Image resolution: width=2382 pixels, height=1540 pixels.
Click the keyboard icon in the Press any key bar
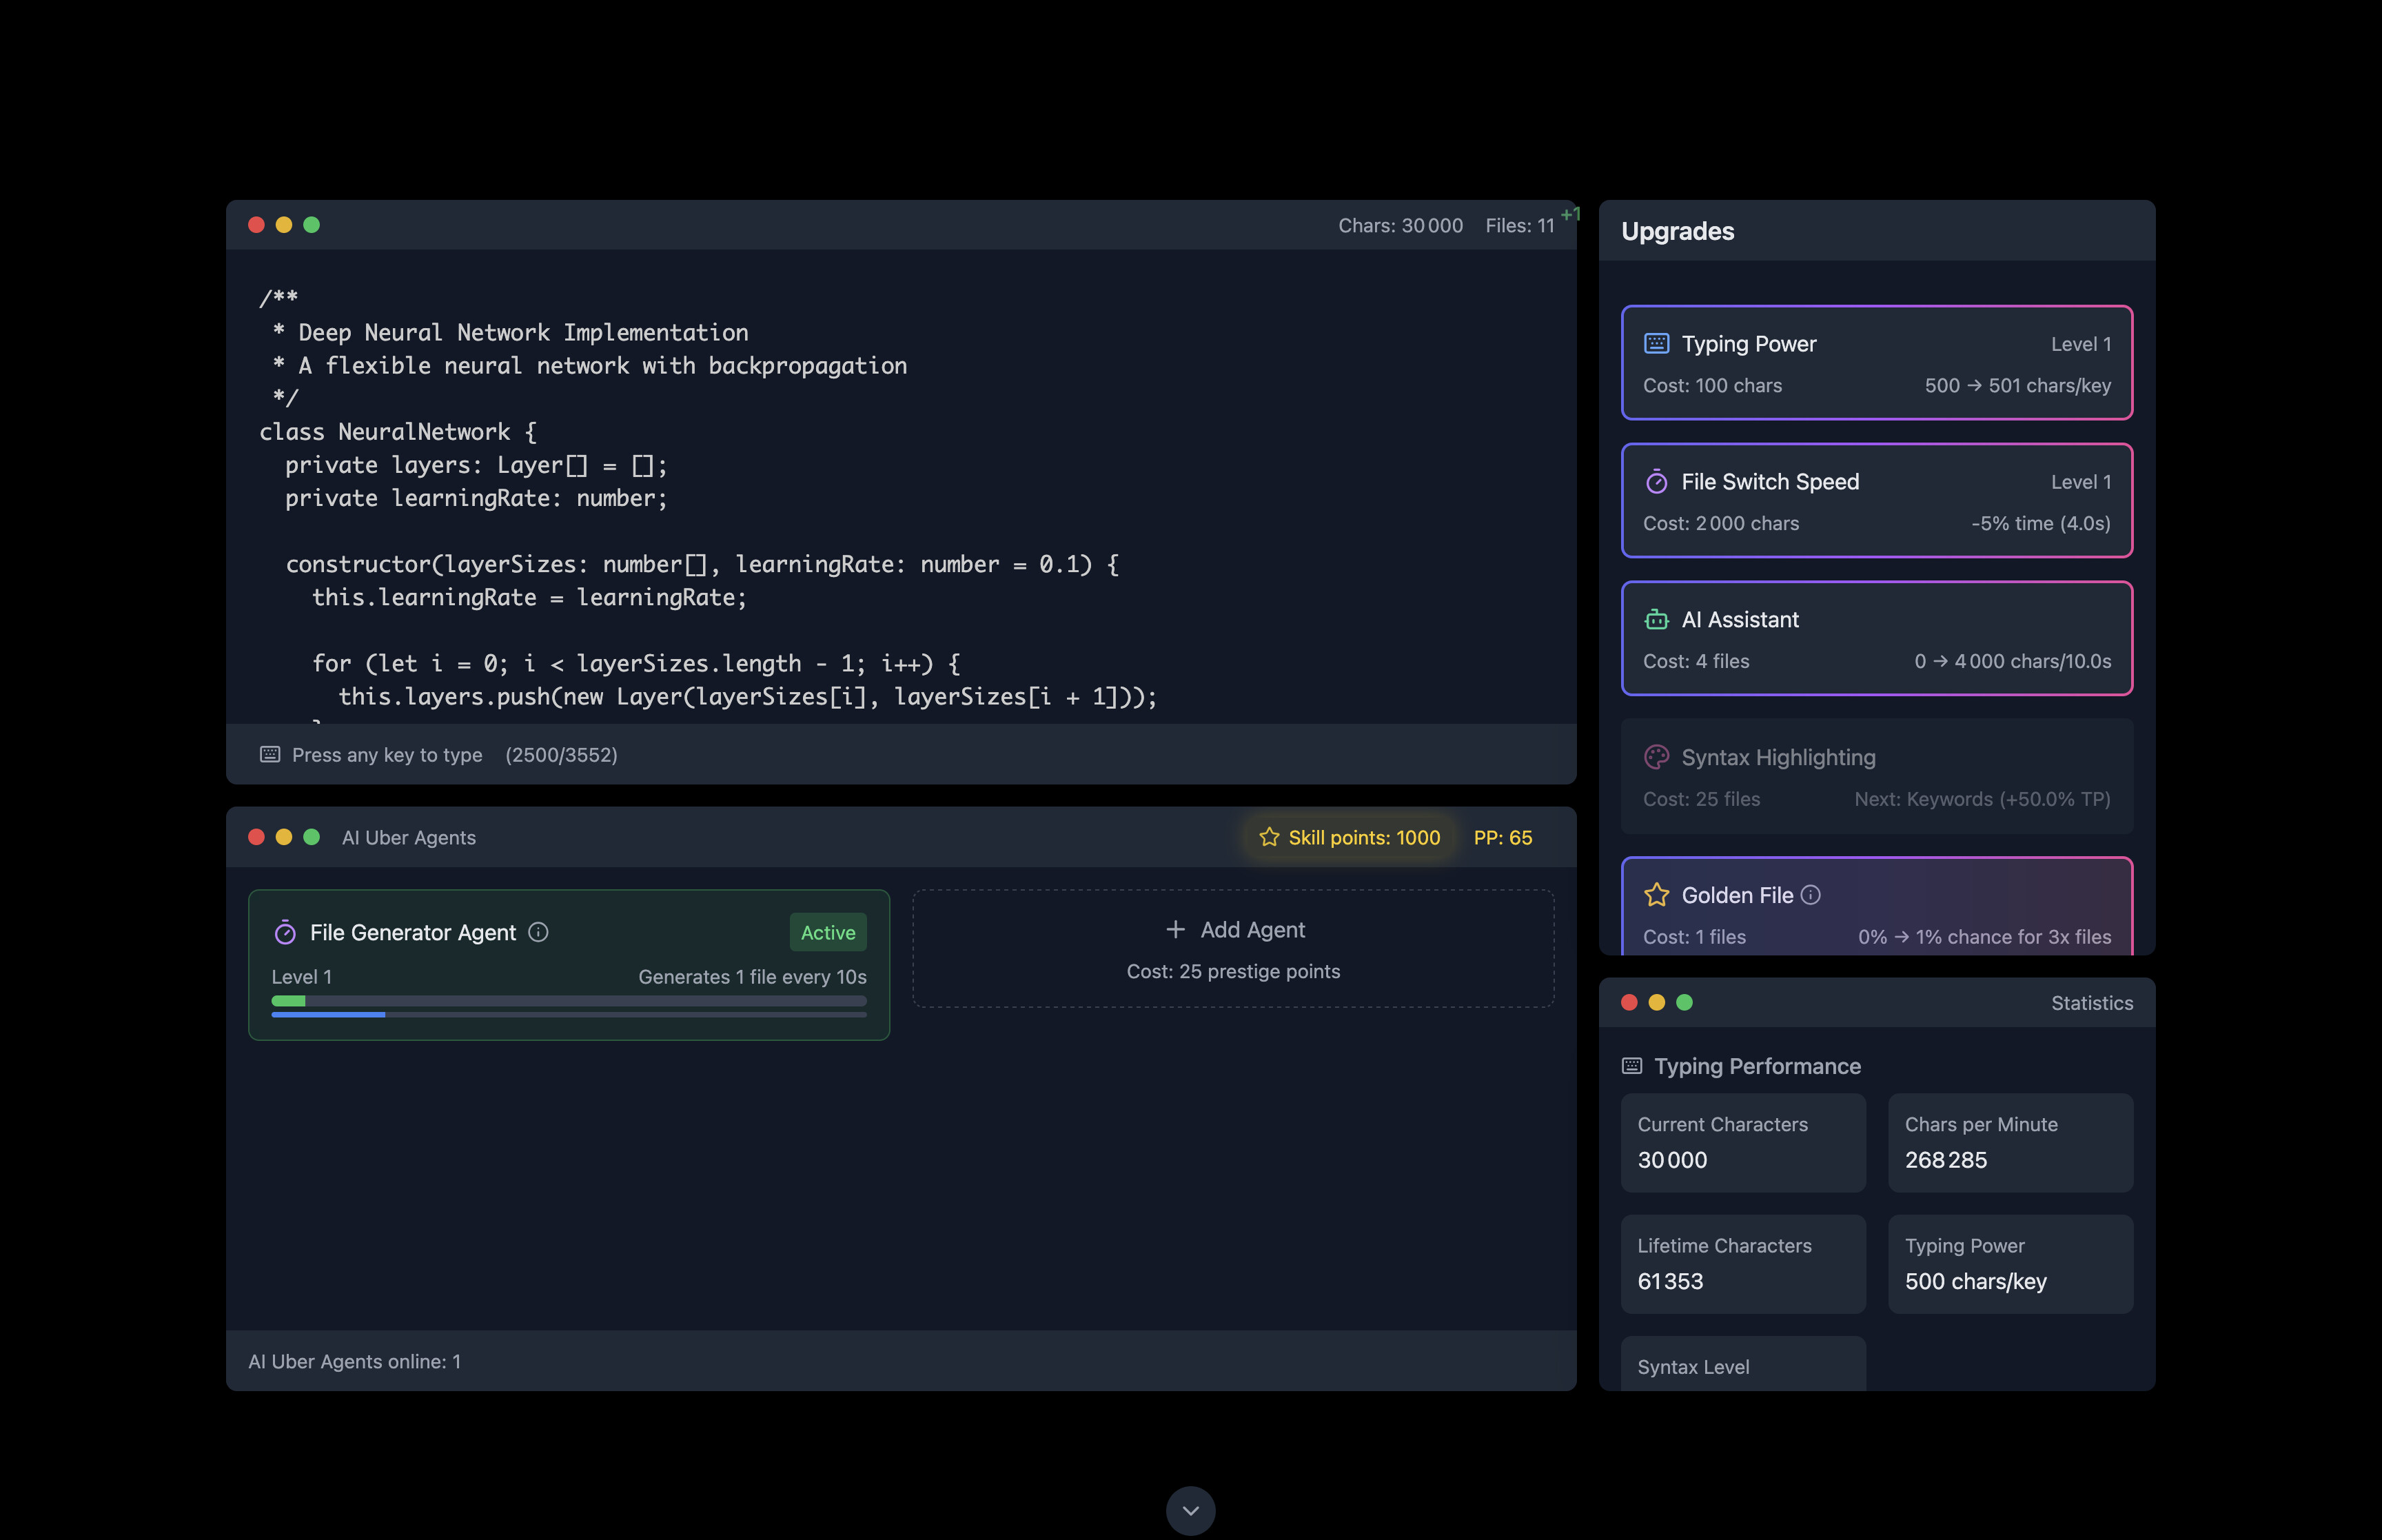pos(269,754)
